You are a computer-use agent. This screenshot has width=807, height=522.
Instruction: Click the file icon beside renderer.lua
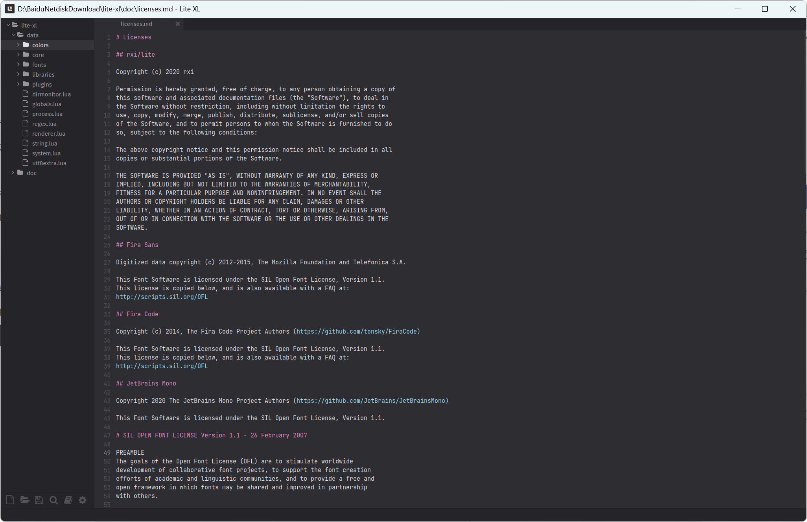26,133
